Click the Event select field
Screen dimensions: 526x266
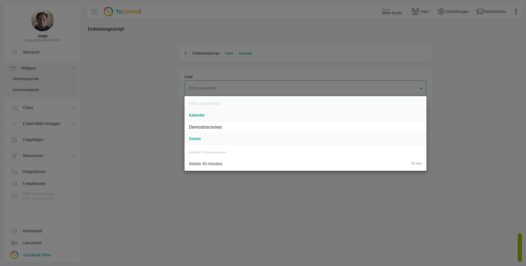coord(305,88)
